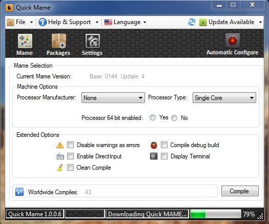Click the Compile button
Image resolution: width=269 pixels, height=224 pixels.
pyautogui.click(x=240, y=191)
